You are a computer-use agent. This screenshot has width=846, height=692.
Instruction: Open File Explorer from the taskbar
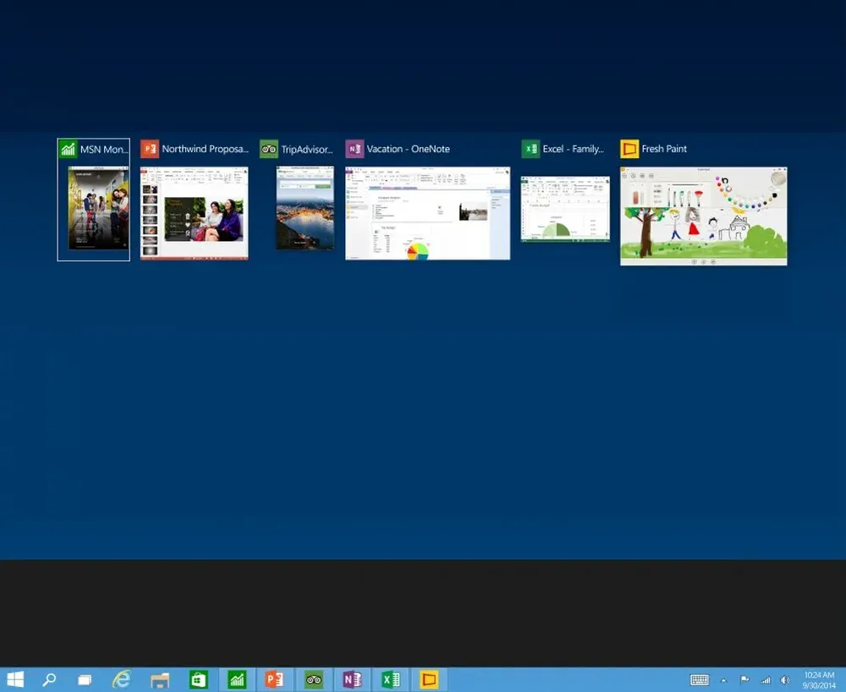point(160,679)
